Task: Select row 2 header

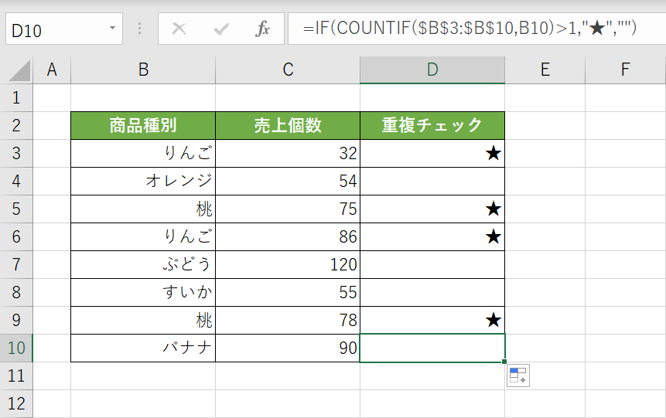Action: [x=16, y=126]
